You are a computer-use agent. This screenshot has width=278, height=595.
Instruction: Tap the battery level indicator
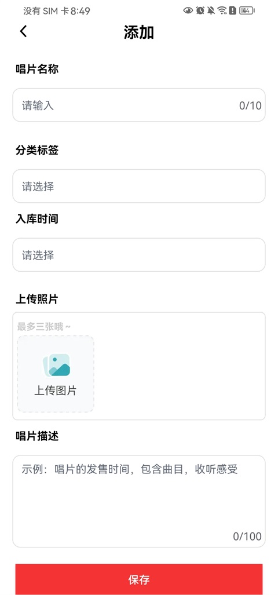click(x=247, y=10)
